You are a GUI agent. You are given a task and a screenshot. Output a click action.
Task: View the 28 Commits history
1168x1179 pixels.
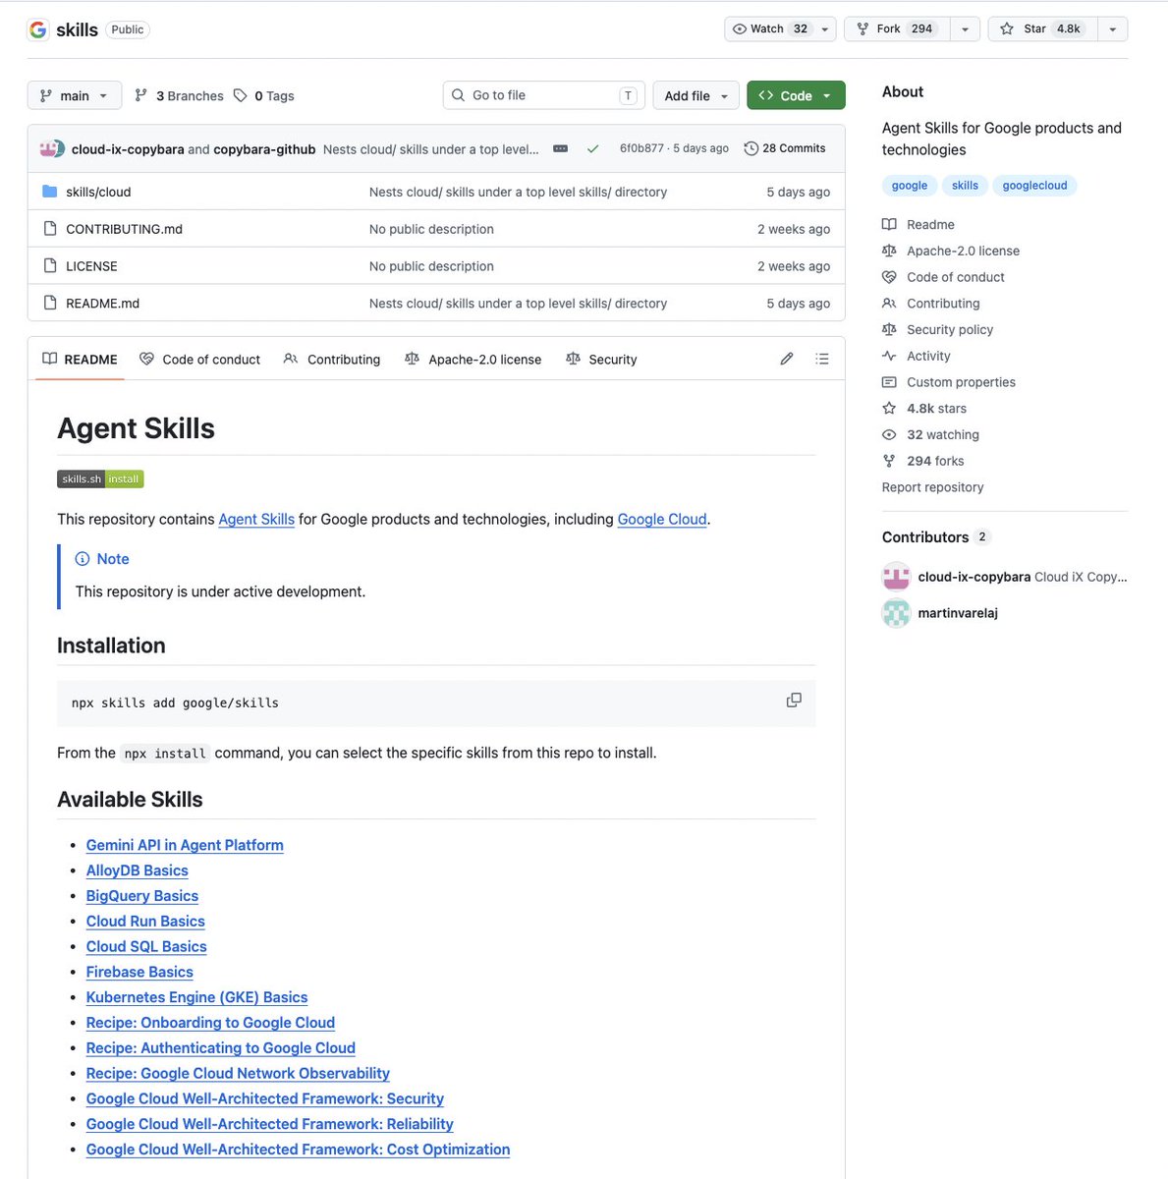pyautogui.click(x=785, y=148)
